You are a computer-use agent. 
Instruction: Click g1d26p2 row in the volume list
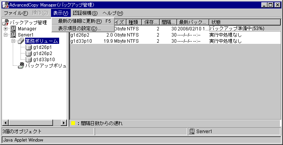(175, 35)
